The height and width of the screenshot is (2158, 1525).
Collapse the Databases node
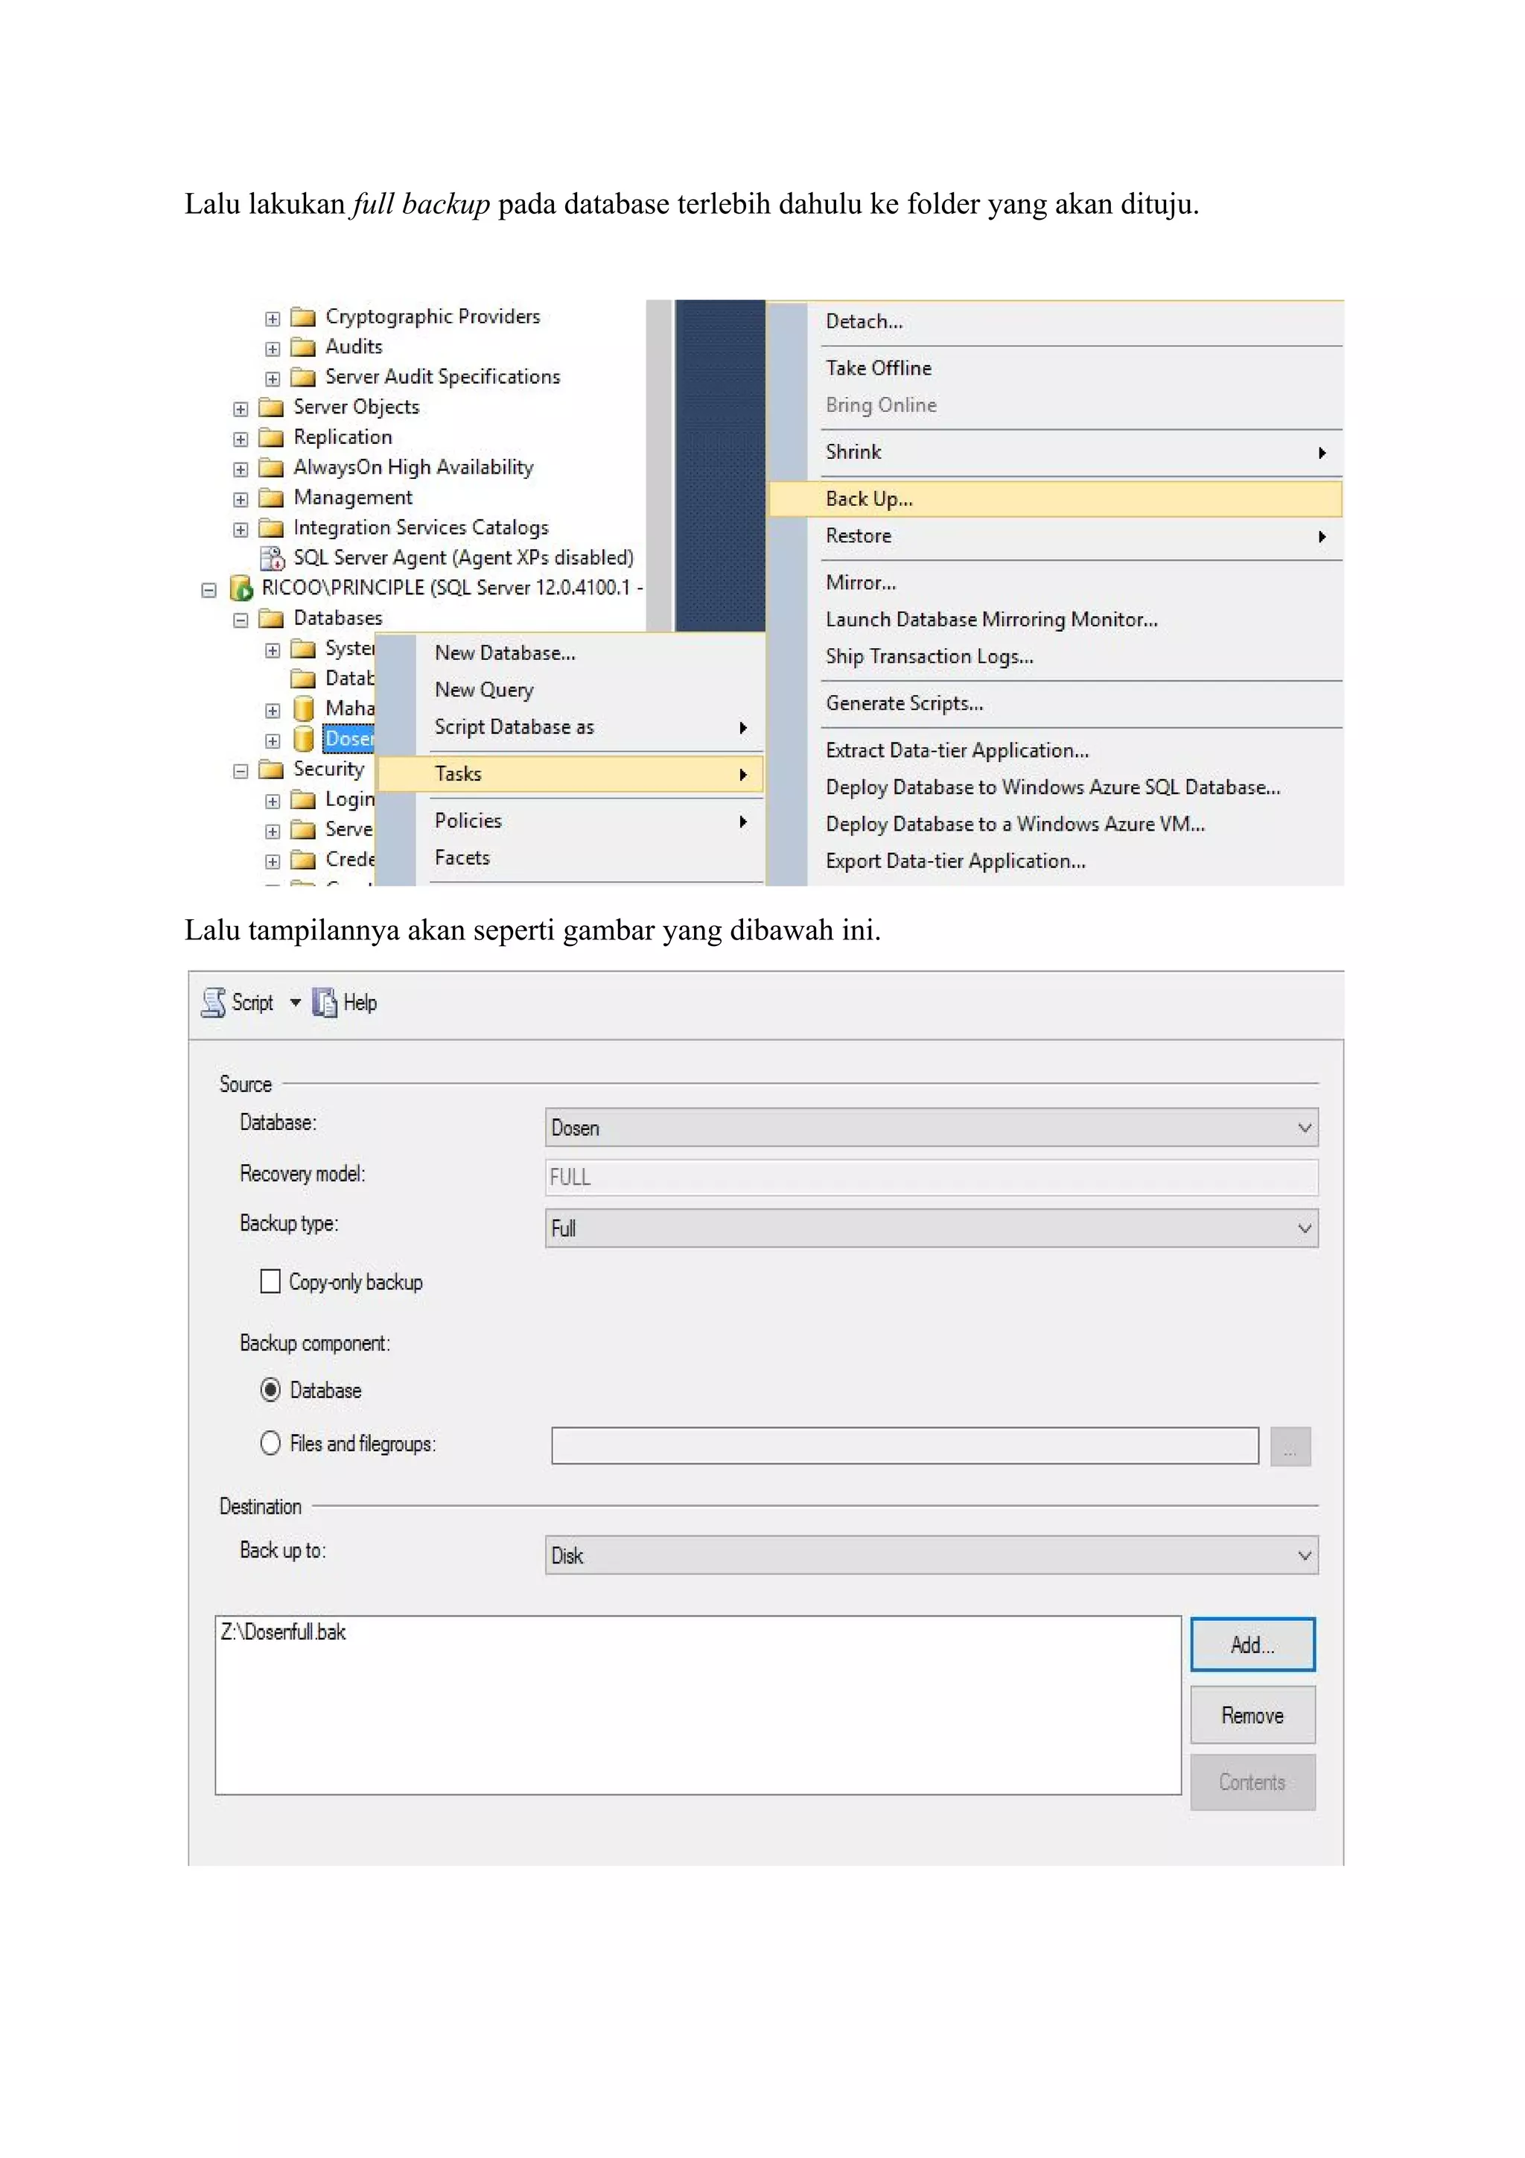point(241,621)
